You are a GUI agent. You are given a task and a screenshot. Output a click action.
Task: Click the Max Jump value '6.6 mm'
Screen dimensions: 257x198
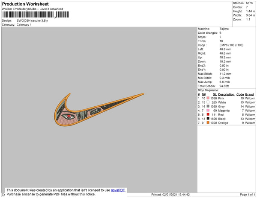[224, 82]
